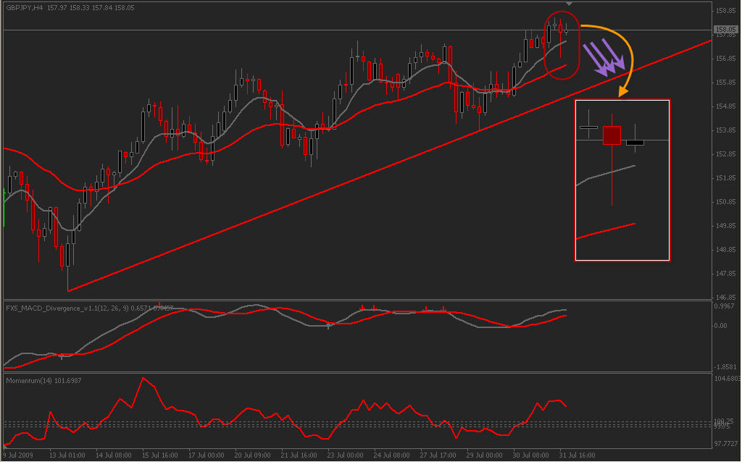
Task: Click the current price tag 158.05
Action: pos(725,30)
